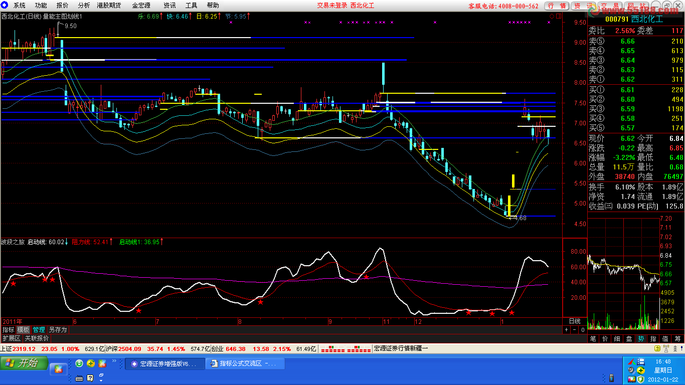The width and height of the screenshot is (685, 385).
Task: Click the plus zoom-in button below chart
Action: [566, 330]
